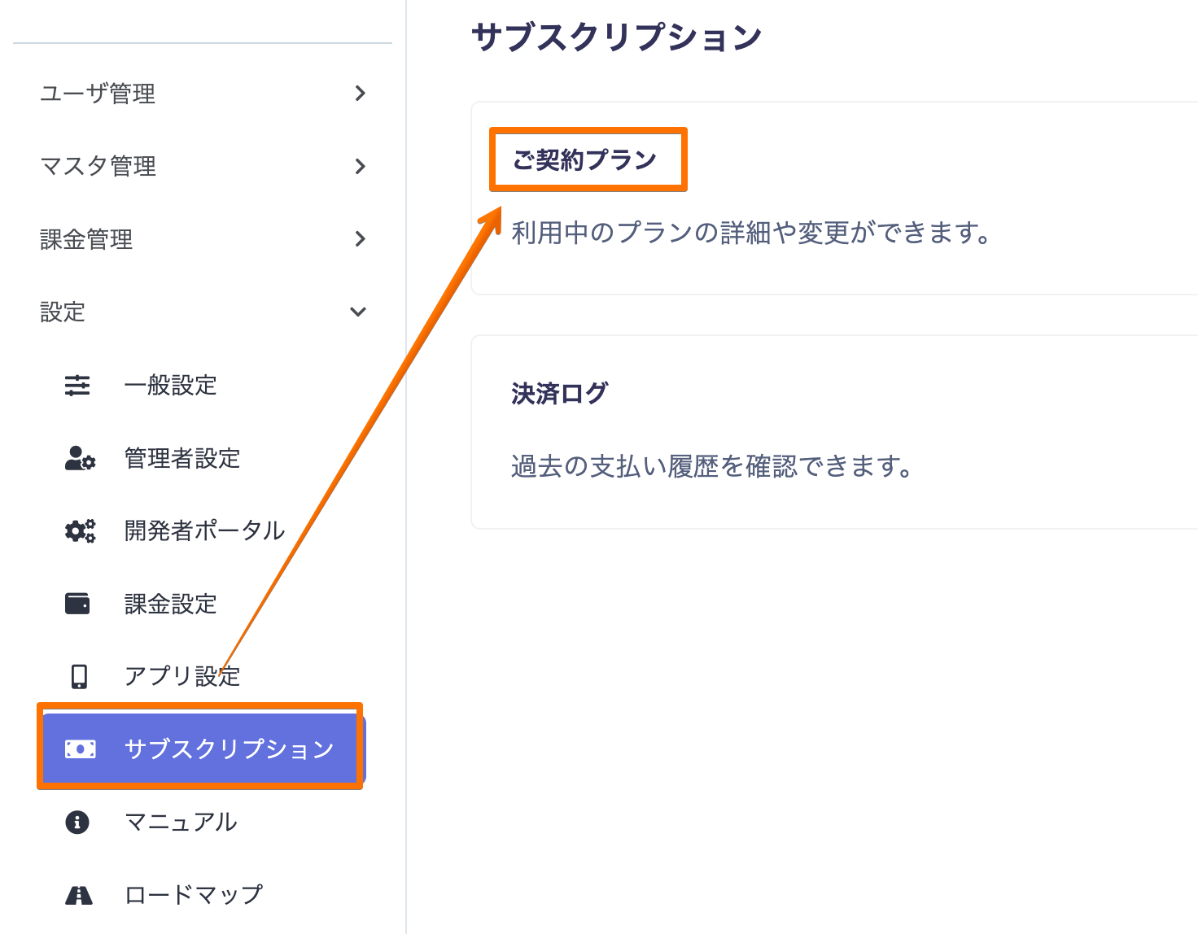Click the user-gear icon for 管理者設定
Image resolution: width=1198 pixels, height=934 pixels.
pos(80,458)
